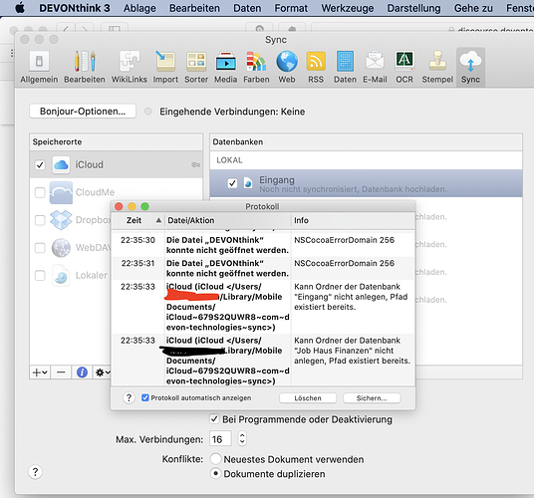Click the Dropbox location icon
Screen dimensions: 534x498
61,220
